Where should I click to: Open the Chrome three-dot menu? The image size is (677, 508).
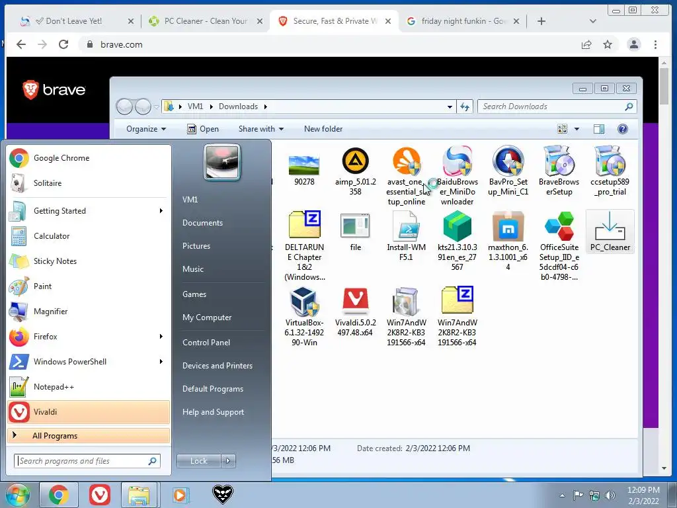pos(655,44)
